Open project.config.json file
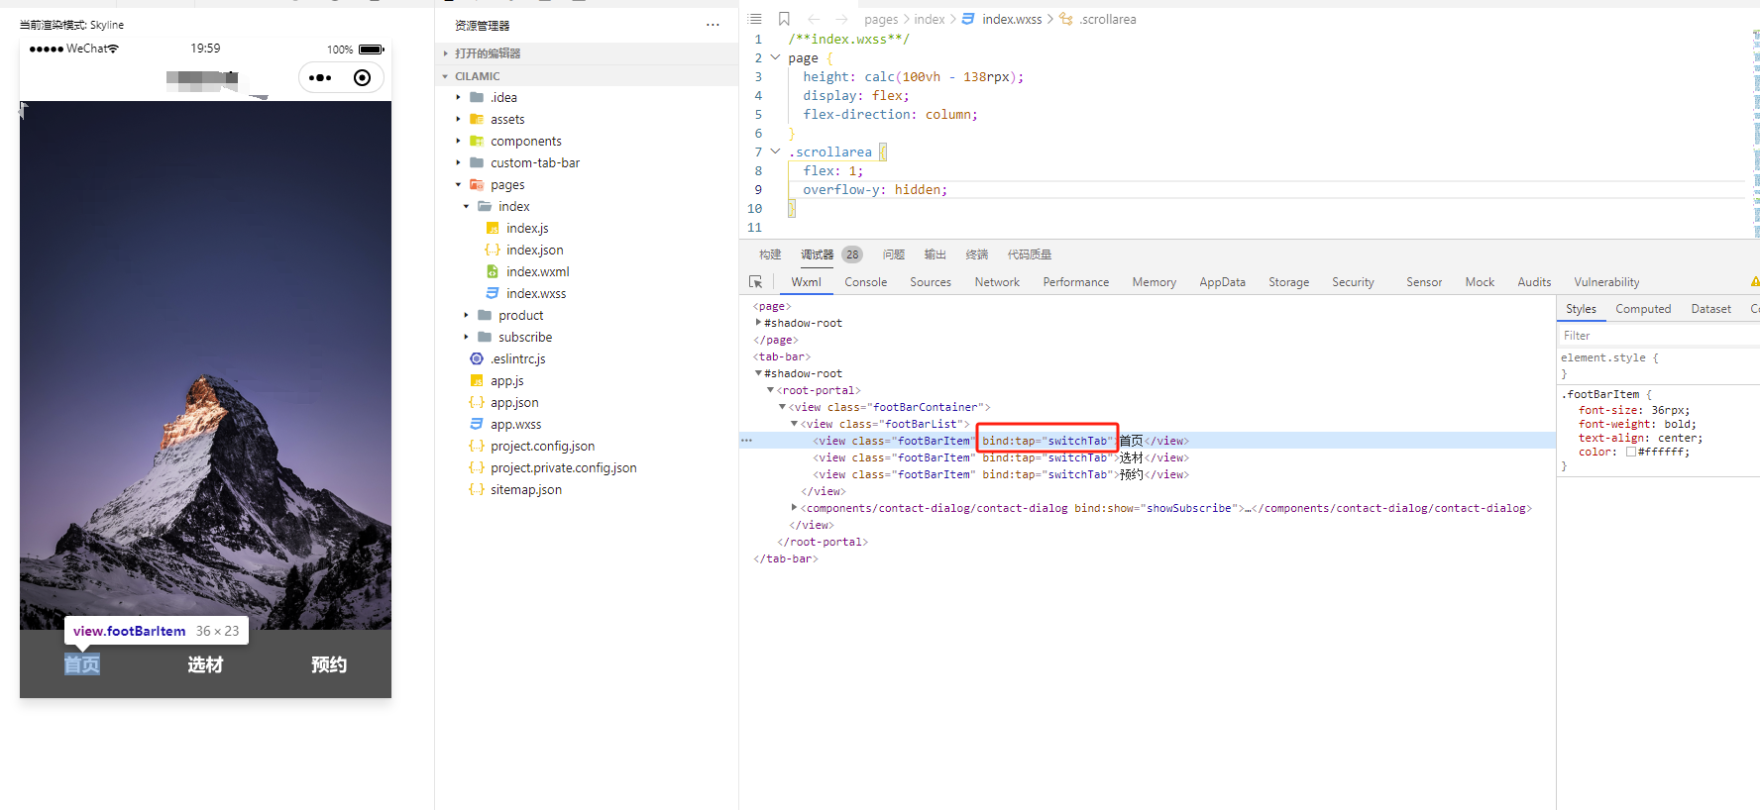Screen dimensions: 1760x810 (542, 446)
